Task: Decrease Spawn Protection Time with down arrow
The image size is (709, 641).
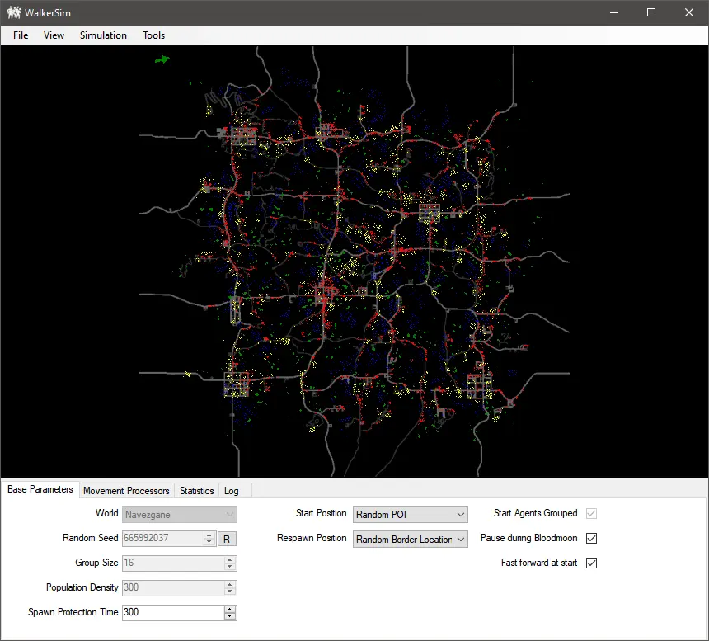Action: pyautogui.click(x=230, y=616)
